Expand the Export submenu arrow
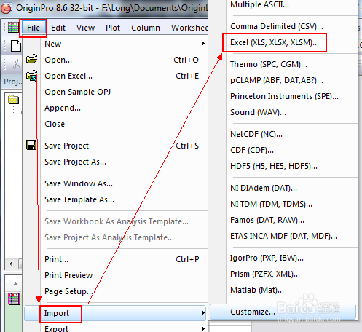The image size is (362, 332). pos(203,328)
